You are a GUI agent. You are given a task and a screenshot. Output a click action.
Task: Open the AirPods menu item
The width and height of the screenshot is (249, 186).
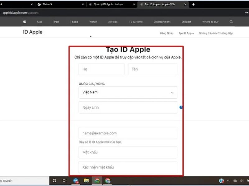(x=113, y=22)
